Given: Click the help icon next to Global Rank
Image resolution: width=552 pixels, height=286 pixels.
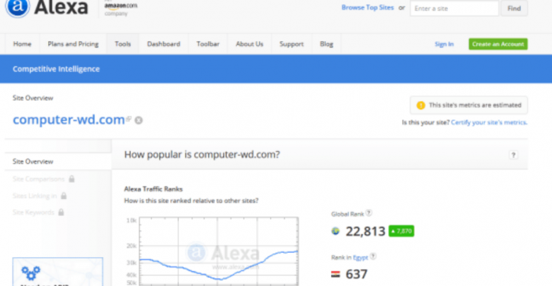Looking at the screenshot, I should 369,213.
